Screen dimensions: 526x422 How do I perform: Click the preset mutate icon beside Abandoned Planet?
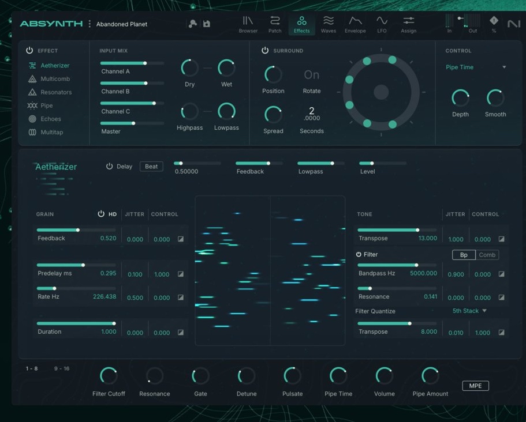point(192,24)
